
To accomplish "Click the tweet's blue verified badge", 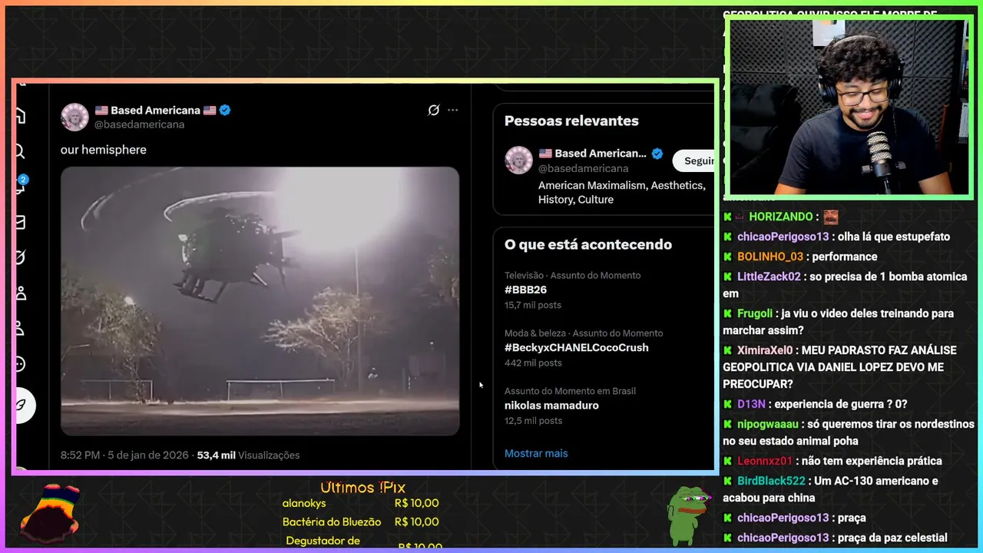I will (225, 110).
